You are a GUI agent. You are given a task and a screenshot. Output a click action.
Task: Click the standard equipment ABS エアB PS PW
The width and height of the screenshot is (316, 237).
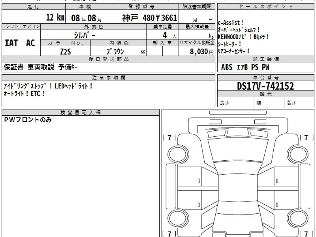245,67
